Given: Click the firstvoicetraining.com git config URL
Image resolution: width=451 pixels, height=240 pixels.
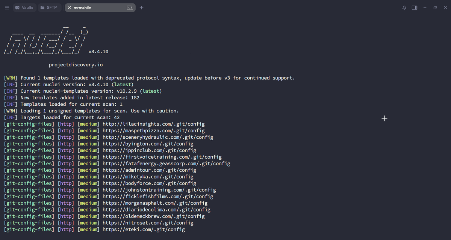Looking at the screenshot, I should point(162,157).
